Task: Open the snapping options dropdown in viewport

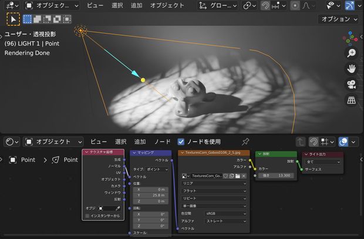Action: click(278, 5)
